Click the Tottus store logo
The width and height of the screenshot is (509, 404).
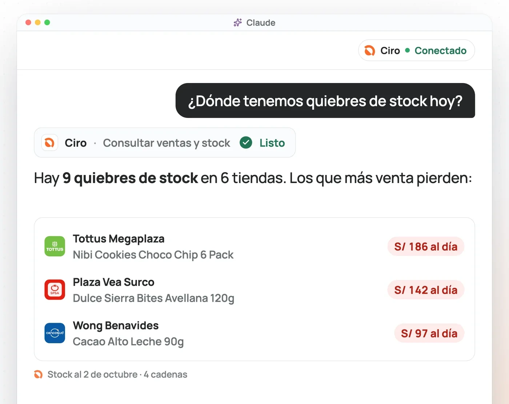[55, 246]
